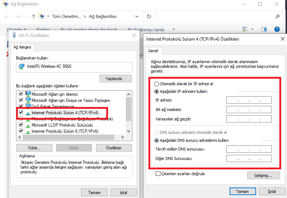This screenshot has width=287, height=198.
Task: Toggle the Dosya ve Yazıcı Paylaşımı checkbox
Action: click(x=21, y=100)
